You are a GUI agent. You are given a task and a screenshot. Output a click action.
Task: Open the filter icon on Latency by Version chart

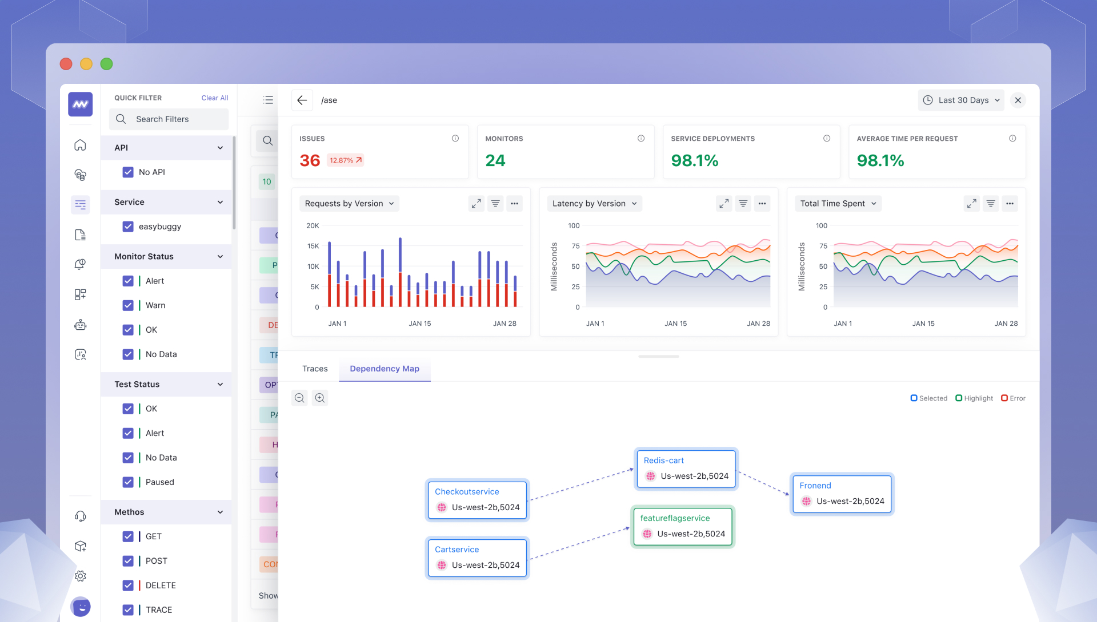[743, 203]
